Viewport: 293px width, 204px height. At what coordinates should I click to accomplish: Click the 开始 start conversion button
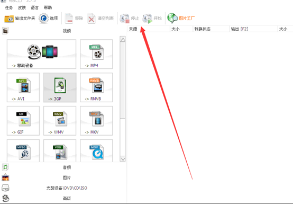pos(152,19)
